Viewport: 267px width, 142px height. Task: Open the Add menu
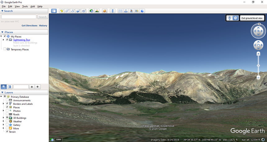coord(33,7)
